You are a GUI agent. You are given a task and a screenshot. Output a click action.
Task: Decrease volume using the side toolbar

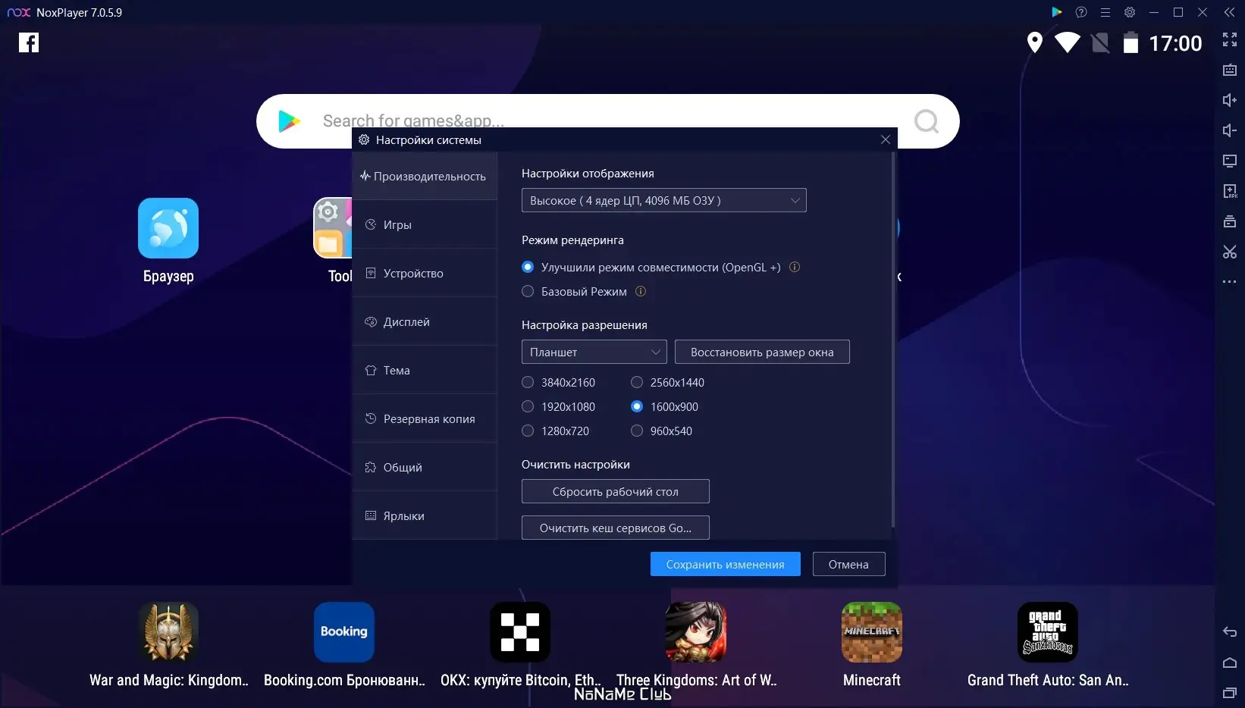click(x=1230, y=130)
